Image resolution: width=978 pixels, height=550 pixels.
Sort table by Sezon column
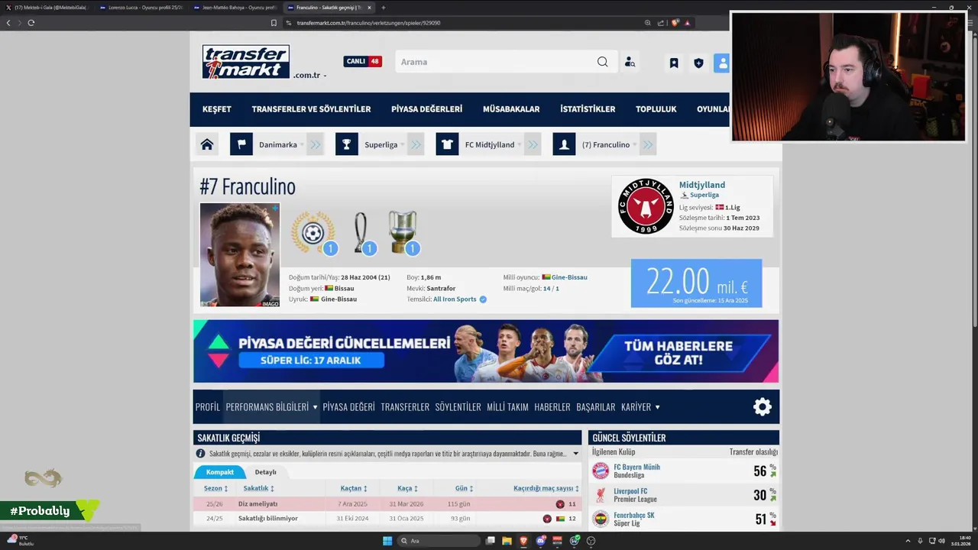215,488
